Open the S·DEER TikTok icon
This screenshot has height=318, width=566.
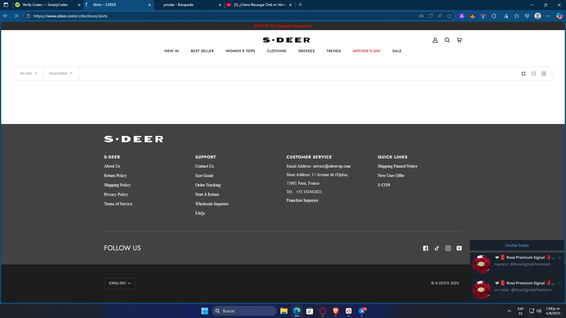coord(437,248)
